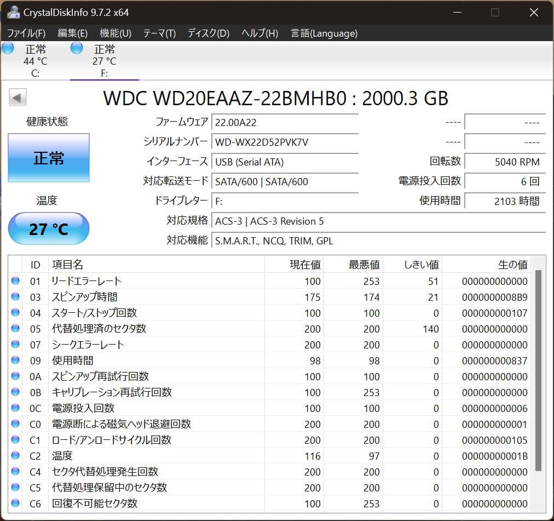Click status orb of row 07 シークエラーレート
The height and width of the screenshot is (521, 554).
tap(15, 345)
